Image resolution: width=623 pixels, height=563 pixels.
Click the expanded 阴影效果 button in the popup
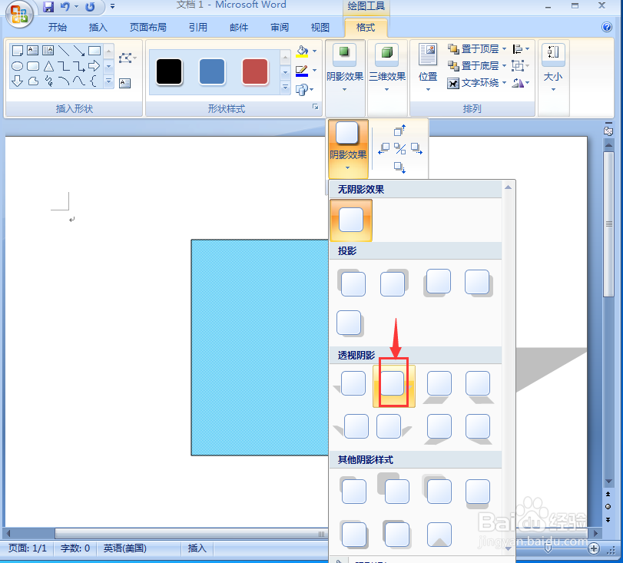pyautogui.click(x=348, y=149)
